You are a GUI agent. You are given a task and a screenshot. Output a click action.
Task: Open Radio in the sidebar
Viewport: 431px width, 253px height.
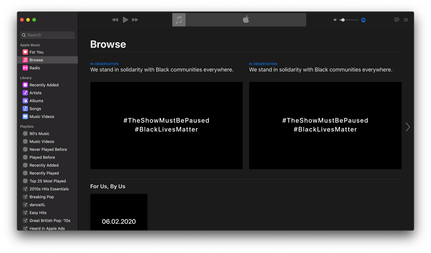(47, 68)
